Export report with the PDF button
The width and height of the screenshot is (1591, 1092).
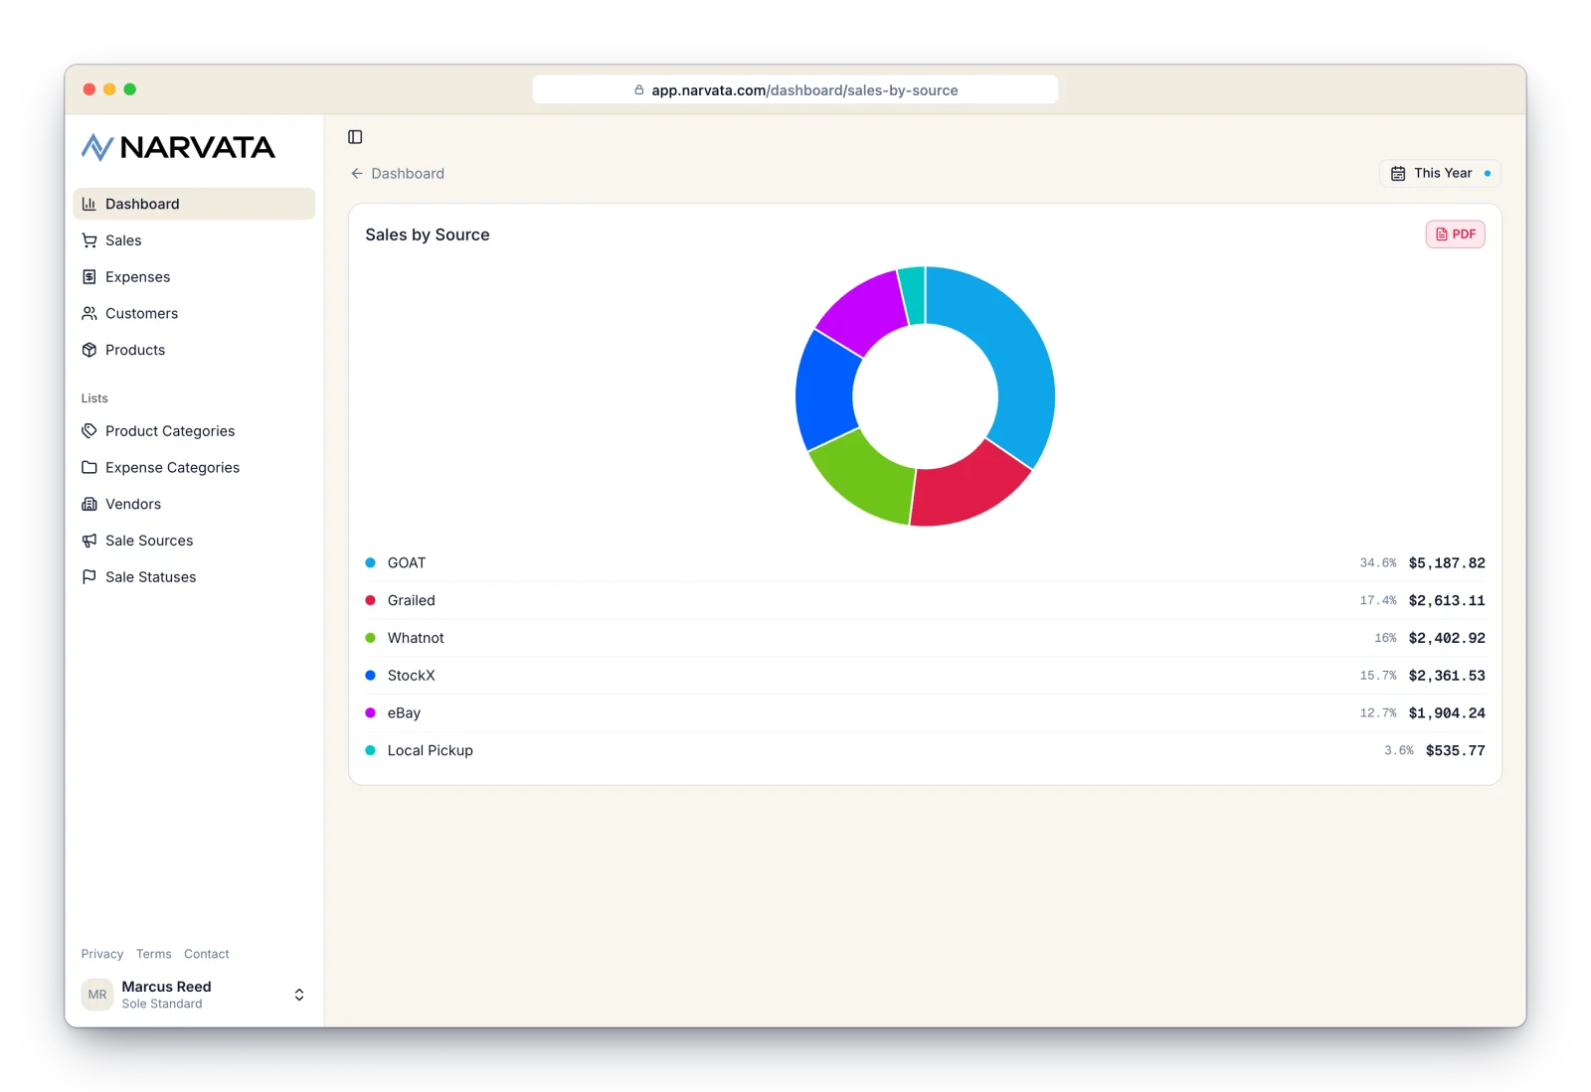pyautogui.click(x=1456, y=234)
